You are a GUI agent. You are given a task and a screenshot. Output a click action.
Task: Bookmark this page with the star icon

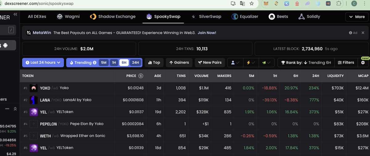pyautogui.click(x=252, y=4)
